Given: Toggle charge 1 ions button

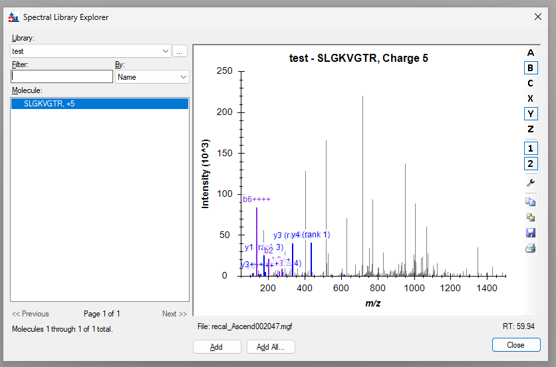Looking at the screenshot, I should (530, 148).
